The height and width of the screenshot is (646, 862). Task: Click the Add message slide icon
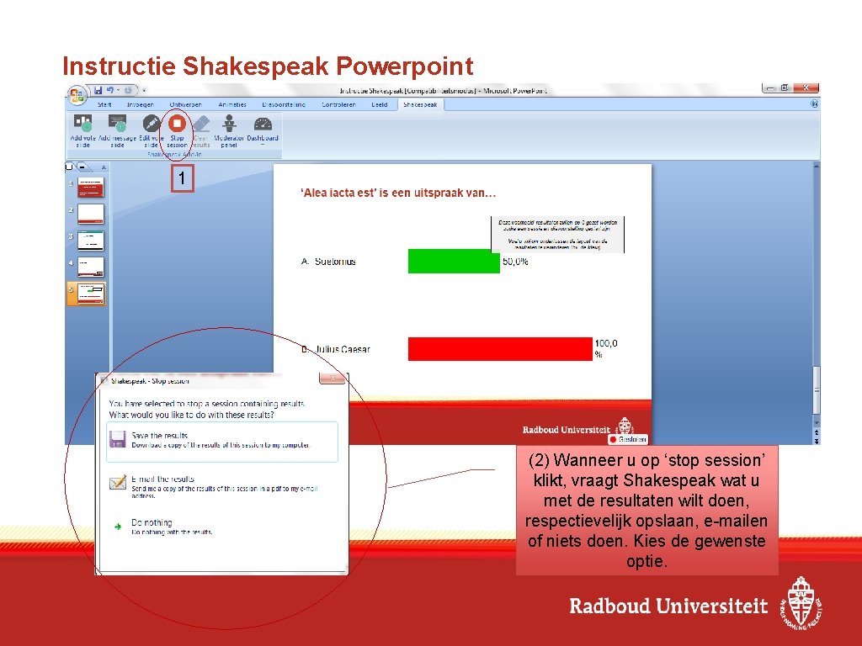[x=117, y=124]
